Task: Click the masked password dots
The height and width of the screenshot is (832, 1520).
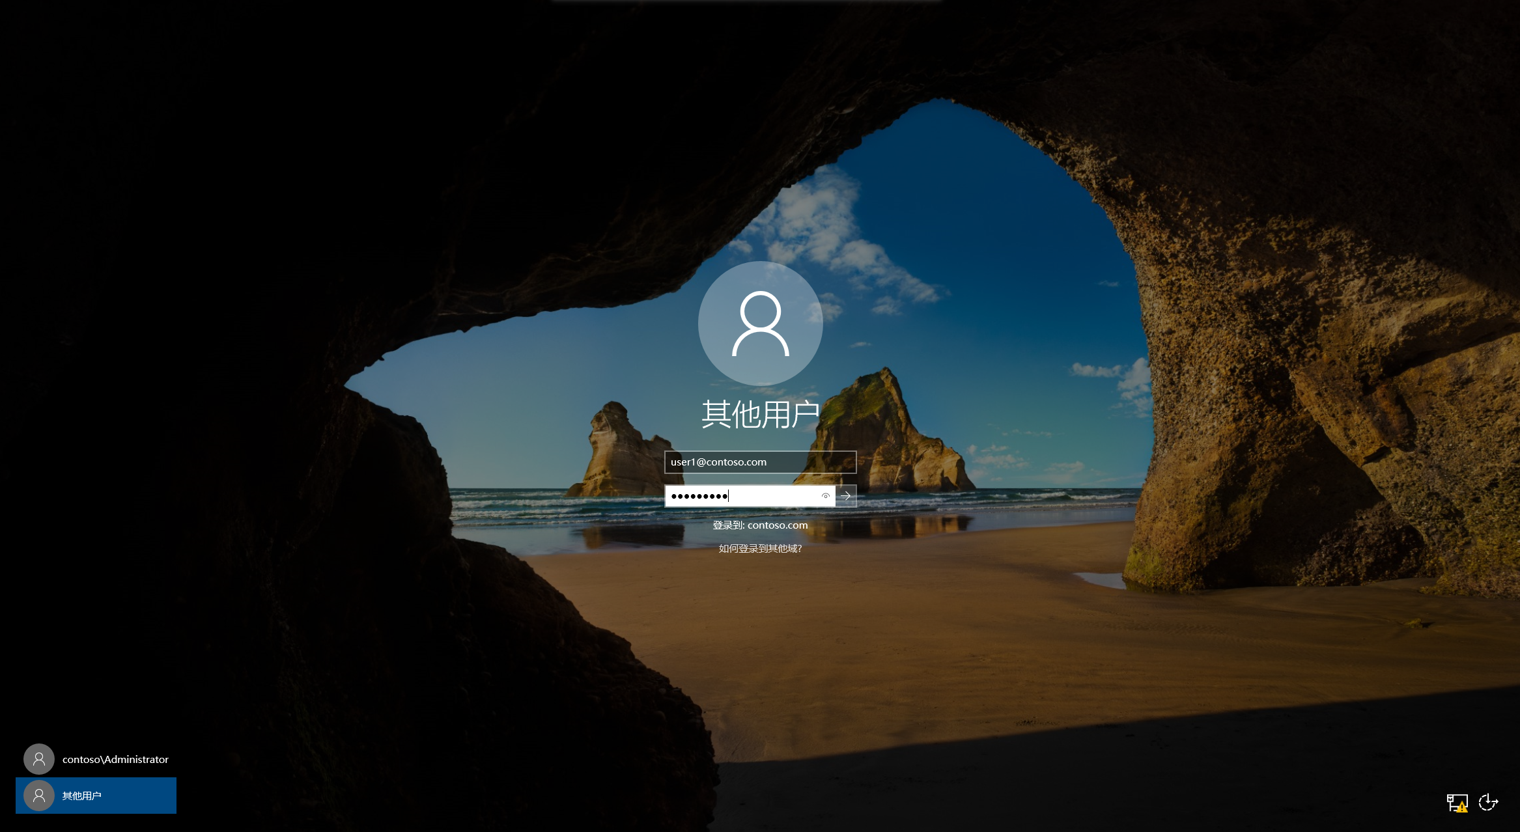Action: pyautogui.click(x=699, y=496)
